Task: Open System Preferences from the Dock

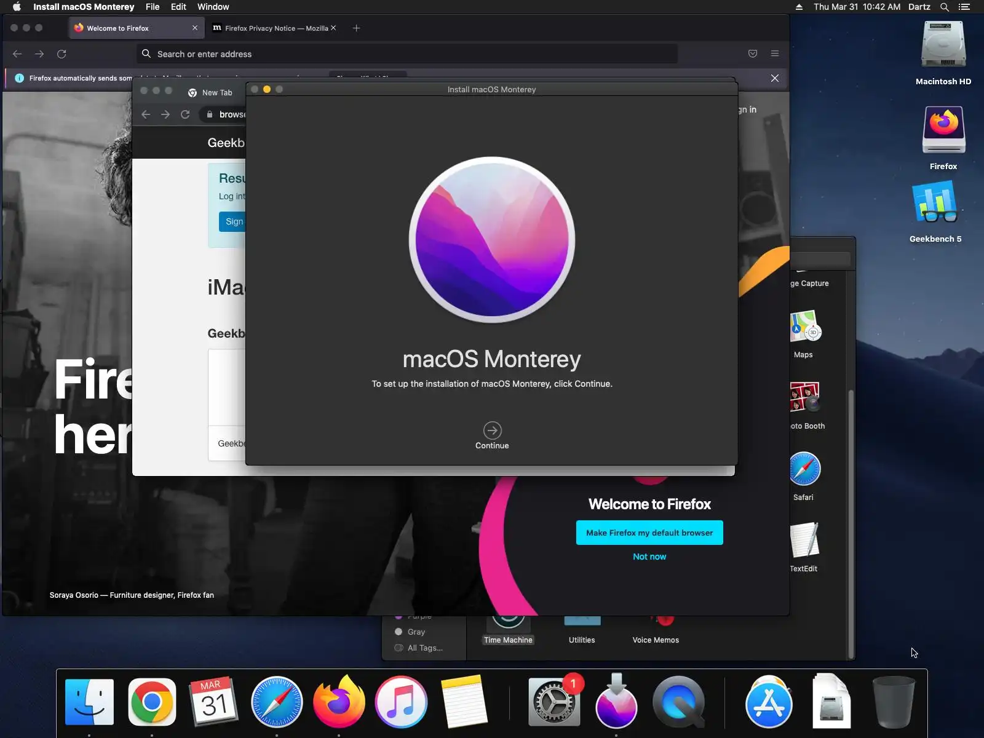Action: tap(553, 702)
